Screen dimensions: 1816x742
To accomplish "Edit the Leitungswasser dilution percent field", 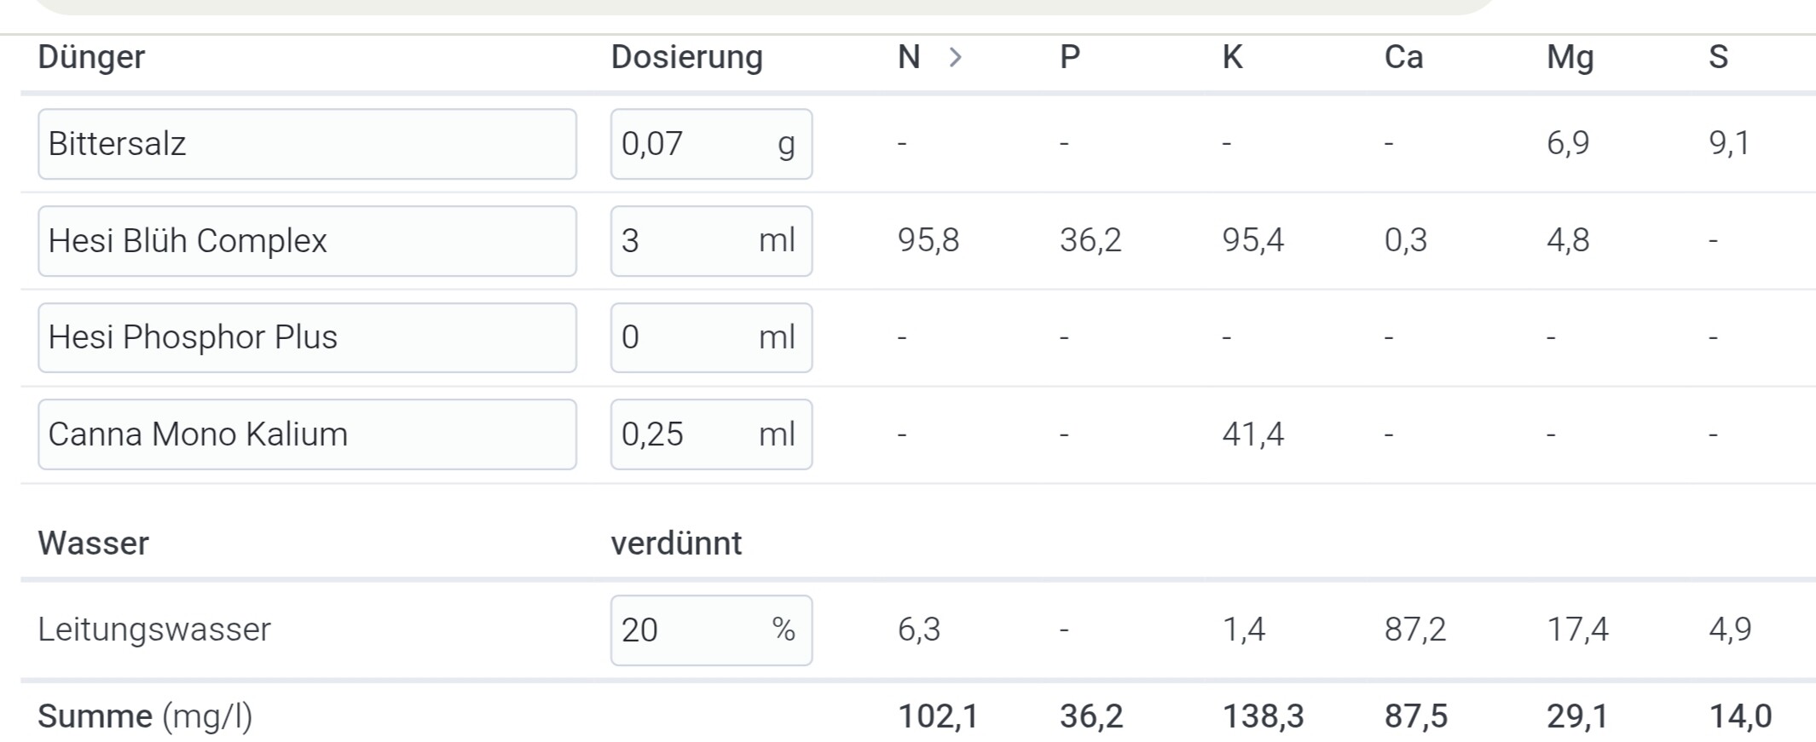I will pyautogui.click(x=710, y=630).
